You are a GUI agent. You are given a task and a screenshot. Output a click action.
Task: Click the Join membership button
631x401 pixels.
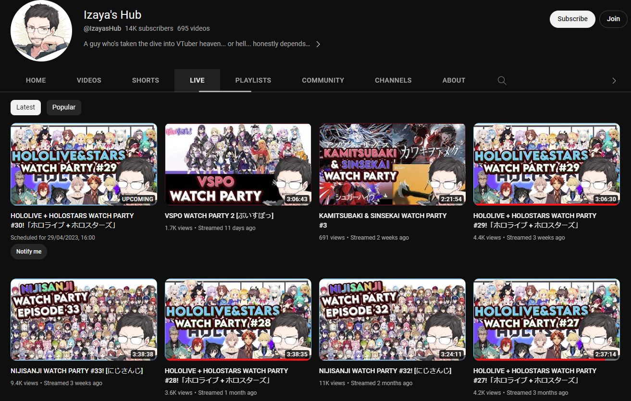pyautogui.click(x=613, y=19)
